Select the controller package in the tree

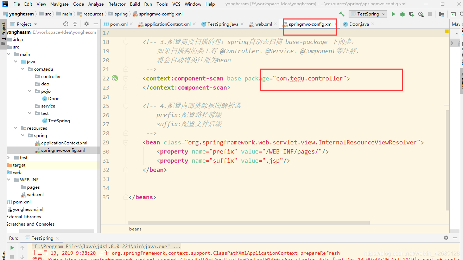click(x=48, y=77)
